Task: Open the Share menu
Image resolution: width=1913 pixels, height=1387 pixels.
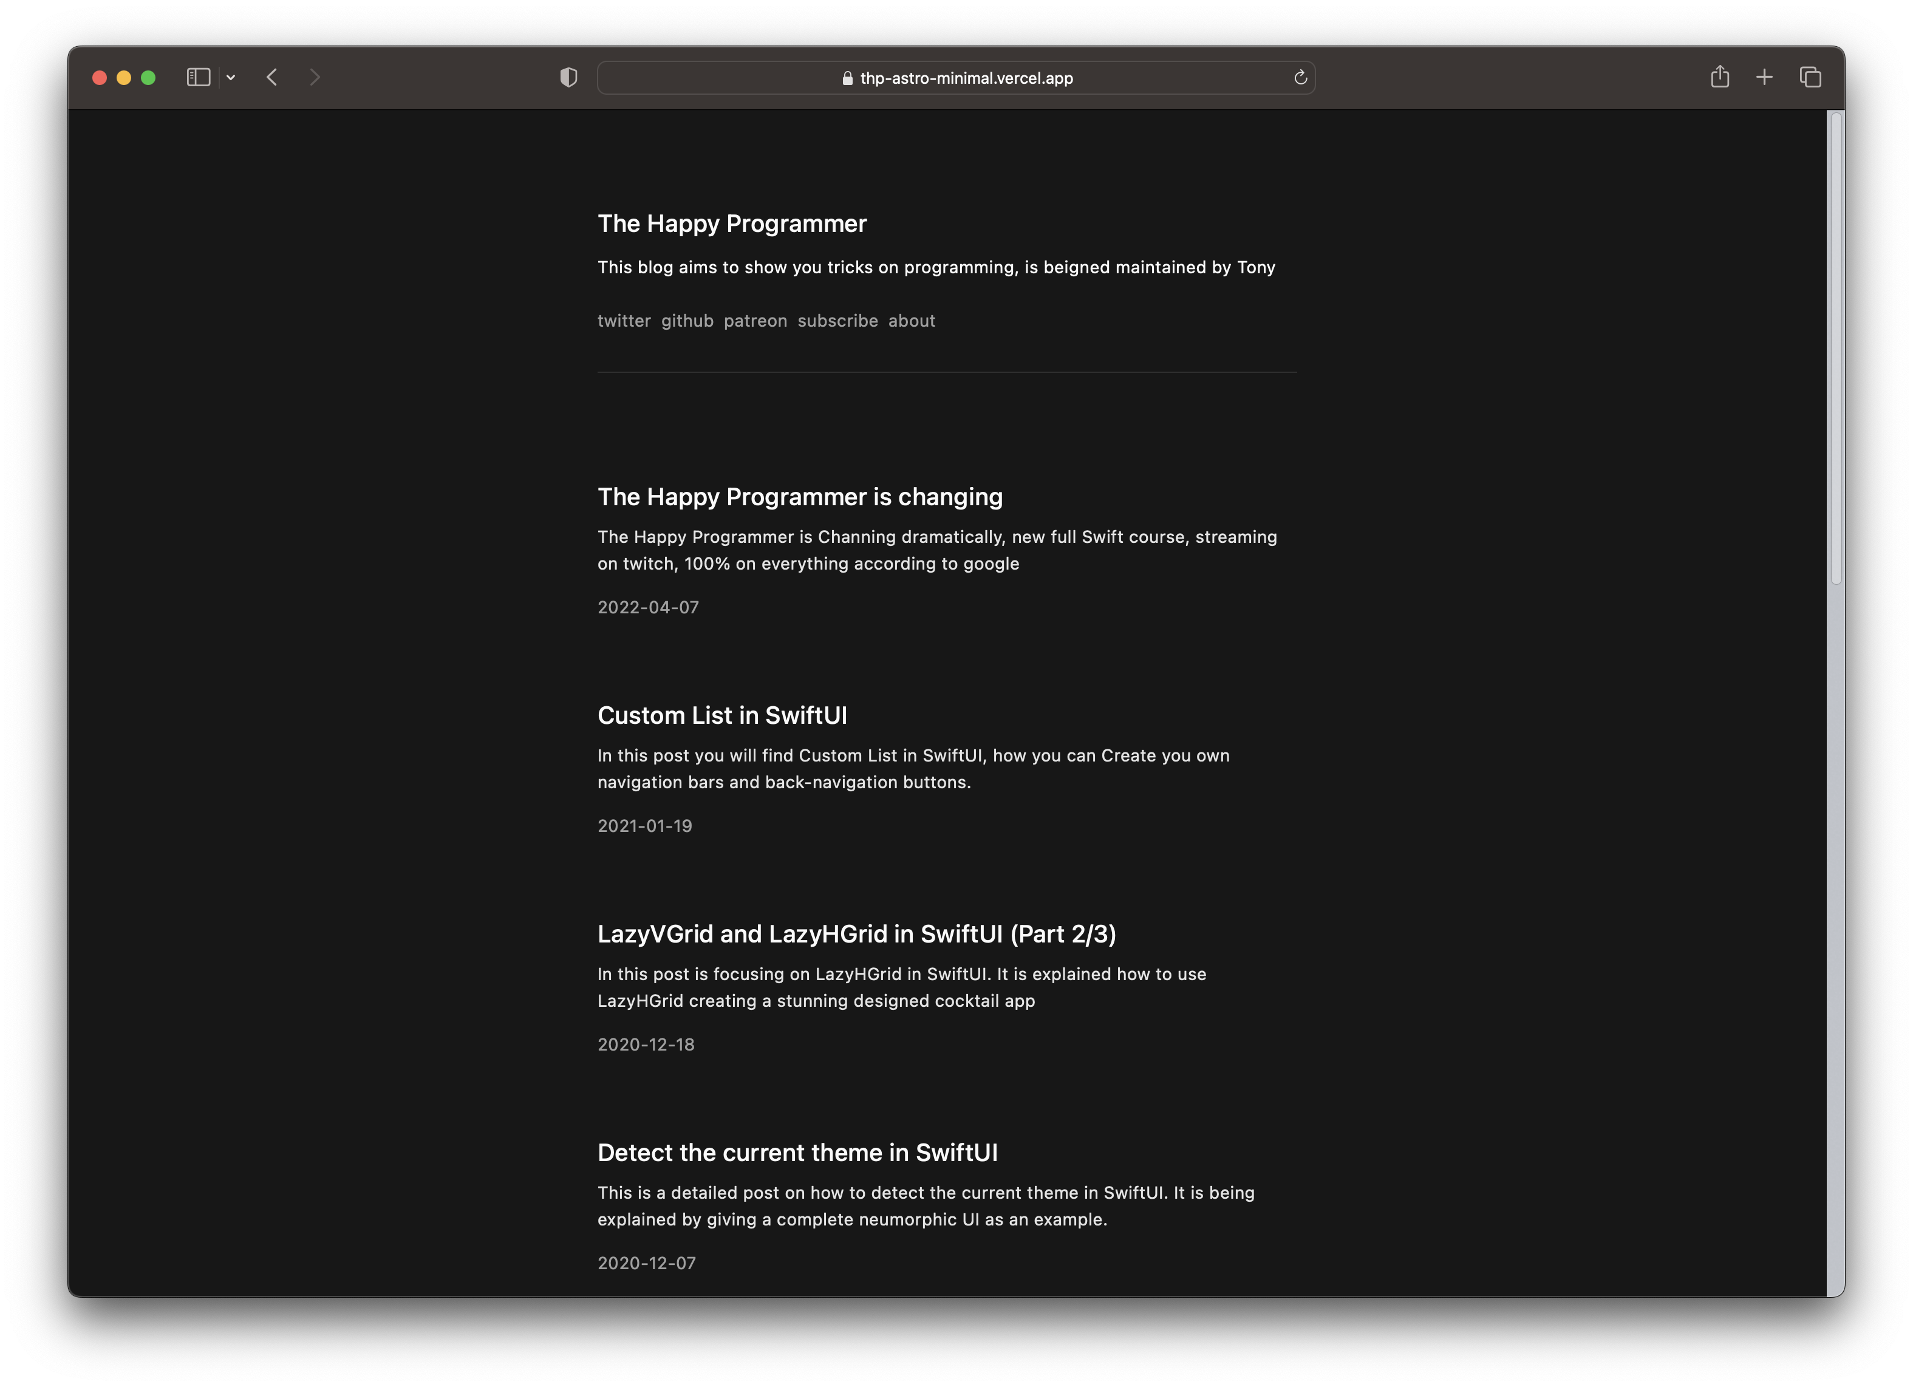Action: pyautogui.click(x=1720, y=77)
